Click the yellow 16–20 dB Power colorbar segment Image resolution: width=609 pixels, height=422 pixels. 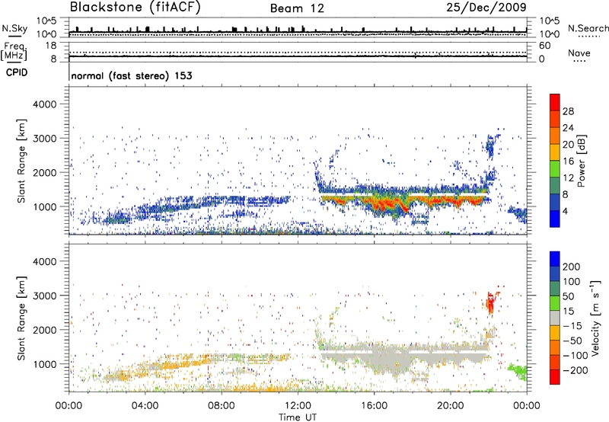pos(555,152)
